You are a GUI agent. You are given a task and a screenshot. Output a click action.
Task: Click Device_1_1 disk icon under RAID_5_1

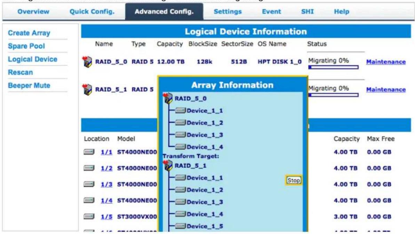(x=180, y=177)
